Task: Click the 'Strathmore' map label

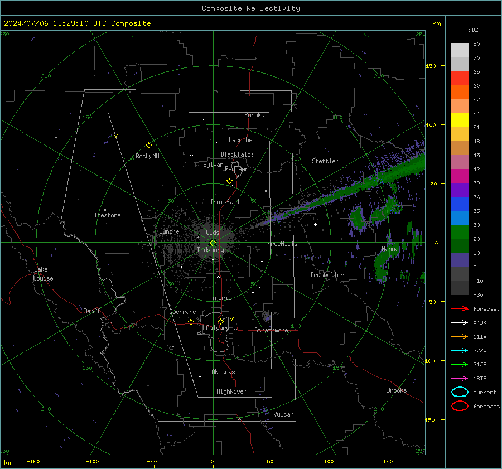Action: (271, 330)
